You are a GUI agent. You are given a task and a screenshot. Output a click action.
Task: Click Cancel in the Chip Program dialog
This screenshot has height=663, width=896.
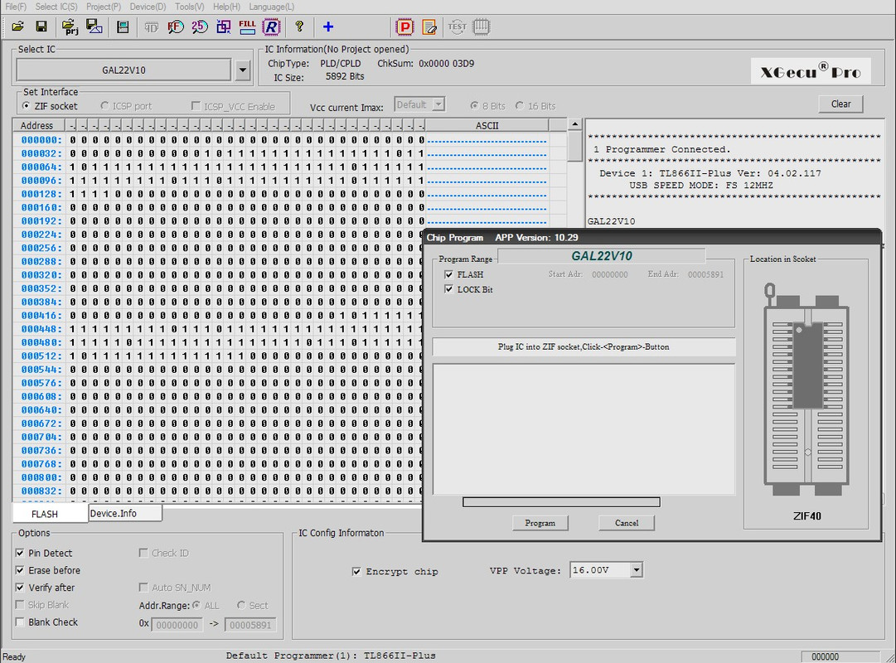pyautogui.click(x=627, y=523)
